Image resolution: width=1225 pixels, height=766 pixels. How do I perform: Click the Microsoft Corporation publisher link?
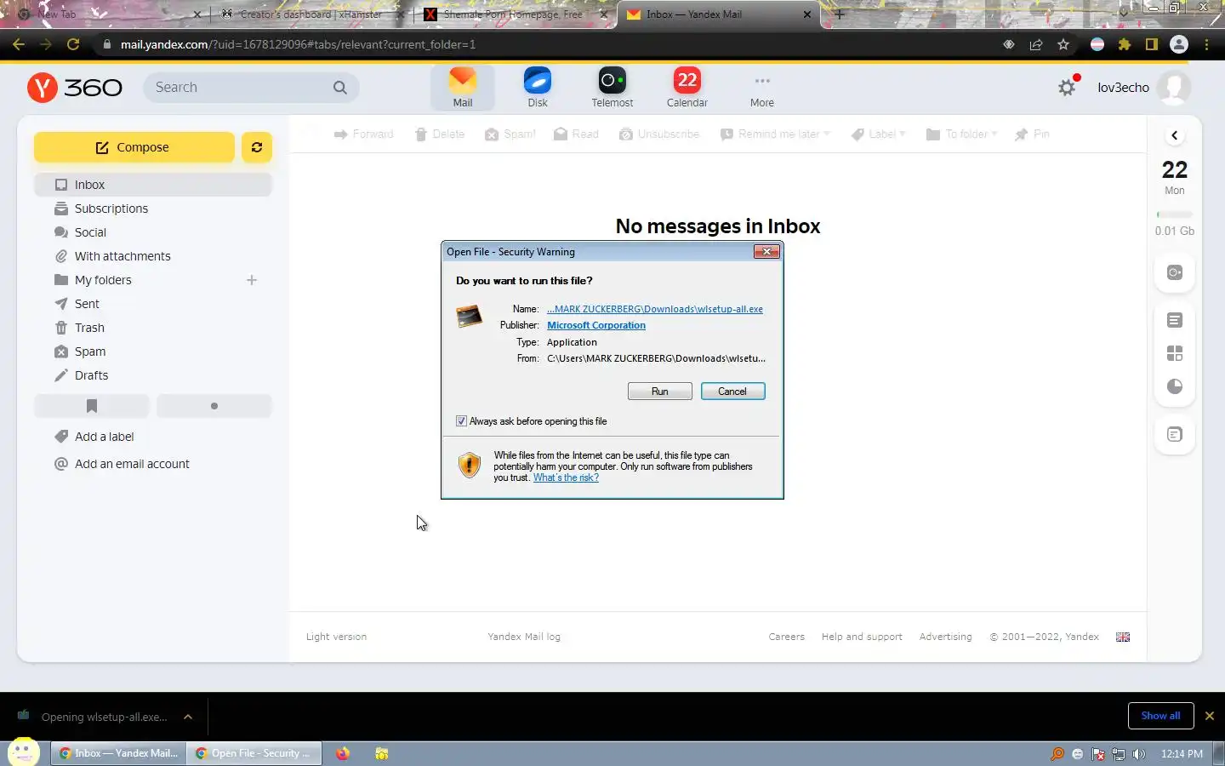click(x=595, y=325)
